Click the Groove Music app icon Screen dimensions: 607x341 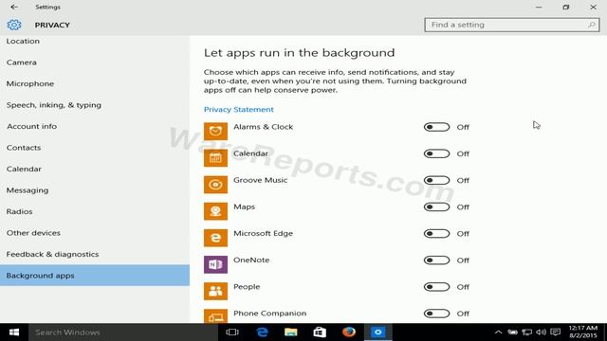point(215,185)
